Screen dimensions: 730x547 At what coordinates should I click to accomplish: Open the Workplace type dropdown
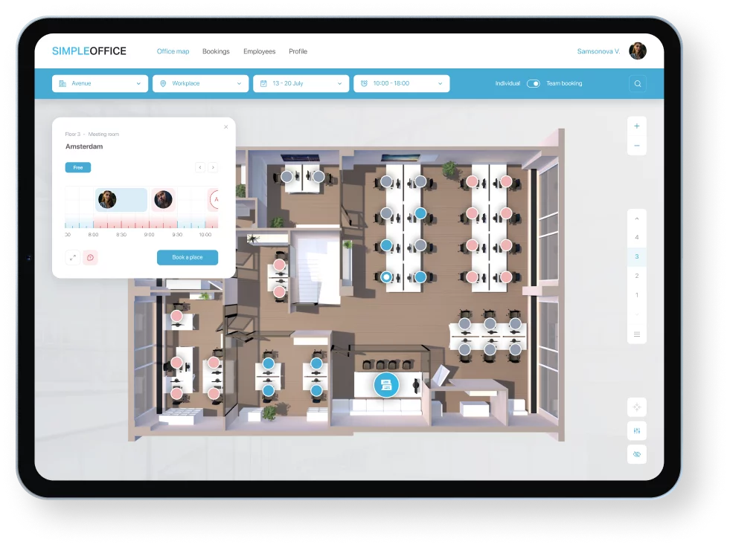tap(200, 83)
